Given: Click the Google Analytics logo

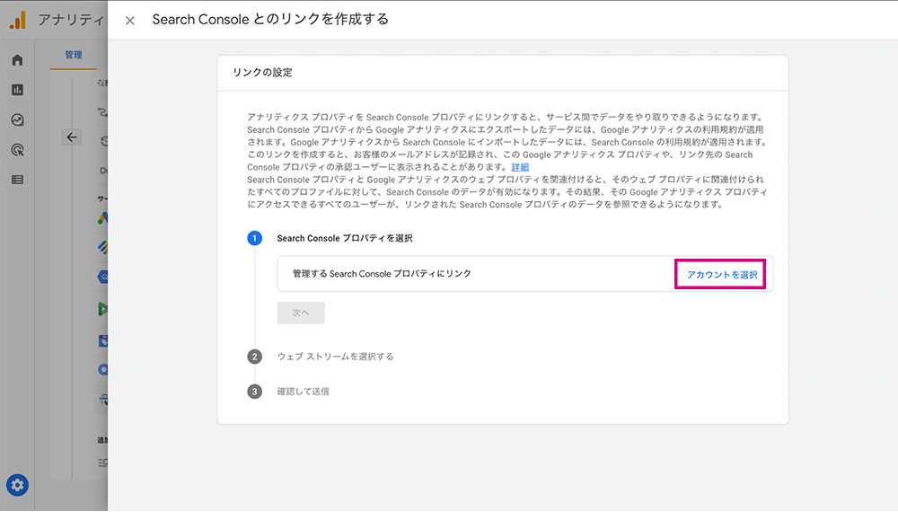Looking at the screenshot, I should 18,20.
